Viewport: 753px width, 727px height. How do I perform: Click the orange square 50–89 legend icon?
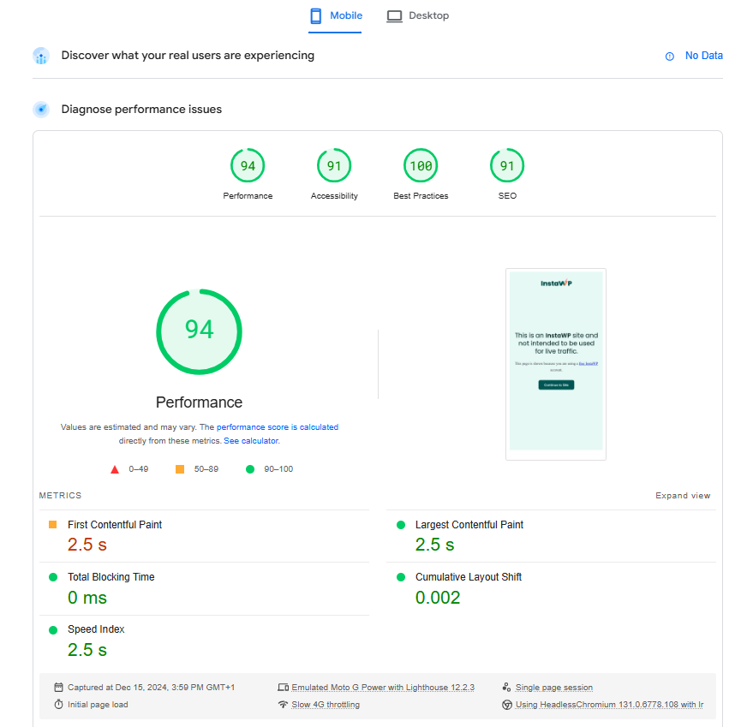180,469
